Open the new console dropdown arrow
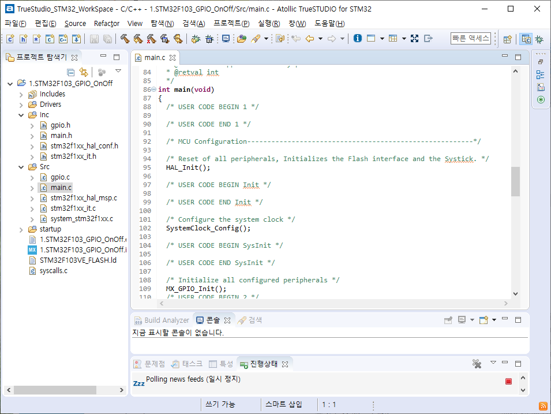Image resolution: width=551 pixels, height=414 pixels. coord(494,320)
